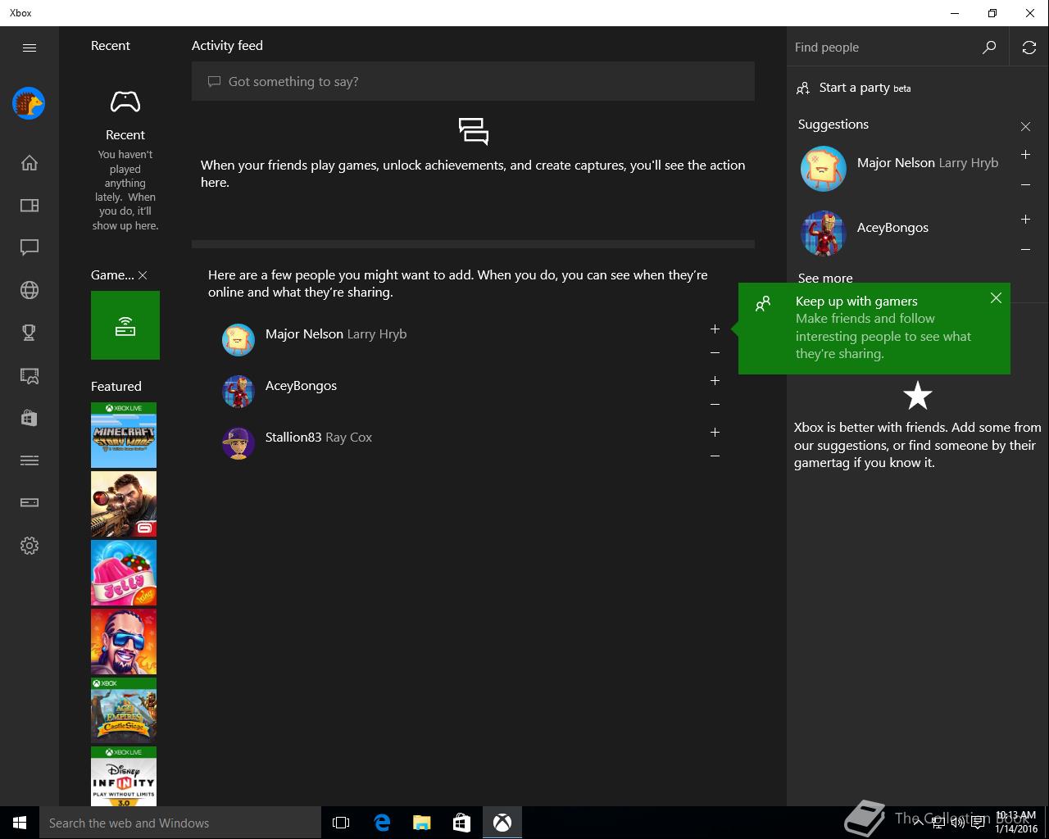This screenshot has width=1049, height=839.
Task: Open the Store bag icon in sidebar
Action: click(30, 418)
